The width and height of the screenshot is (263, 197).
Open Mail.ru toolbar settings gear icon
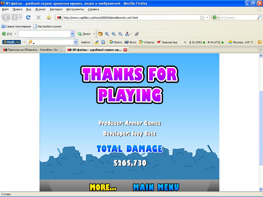pos(259,42)
